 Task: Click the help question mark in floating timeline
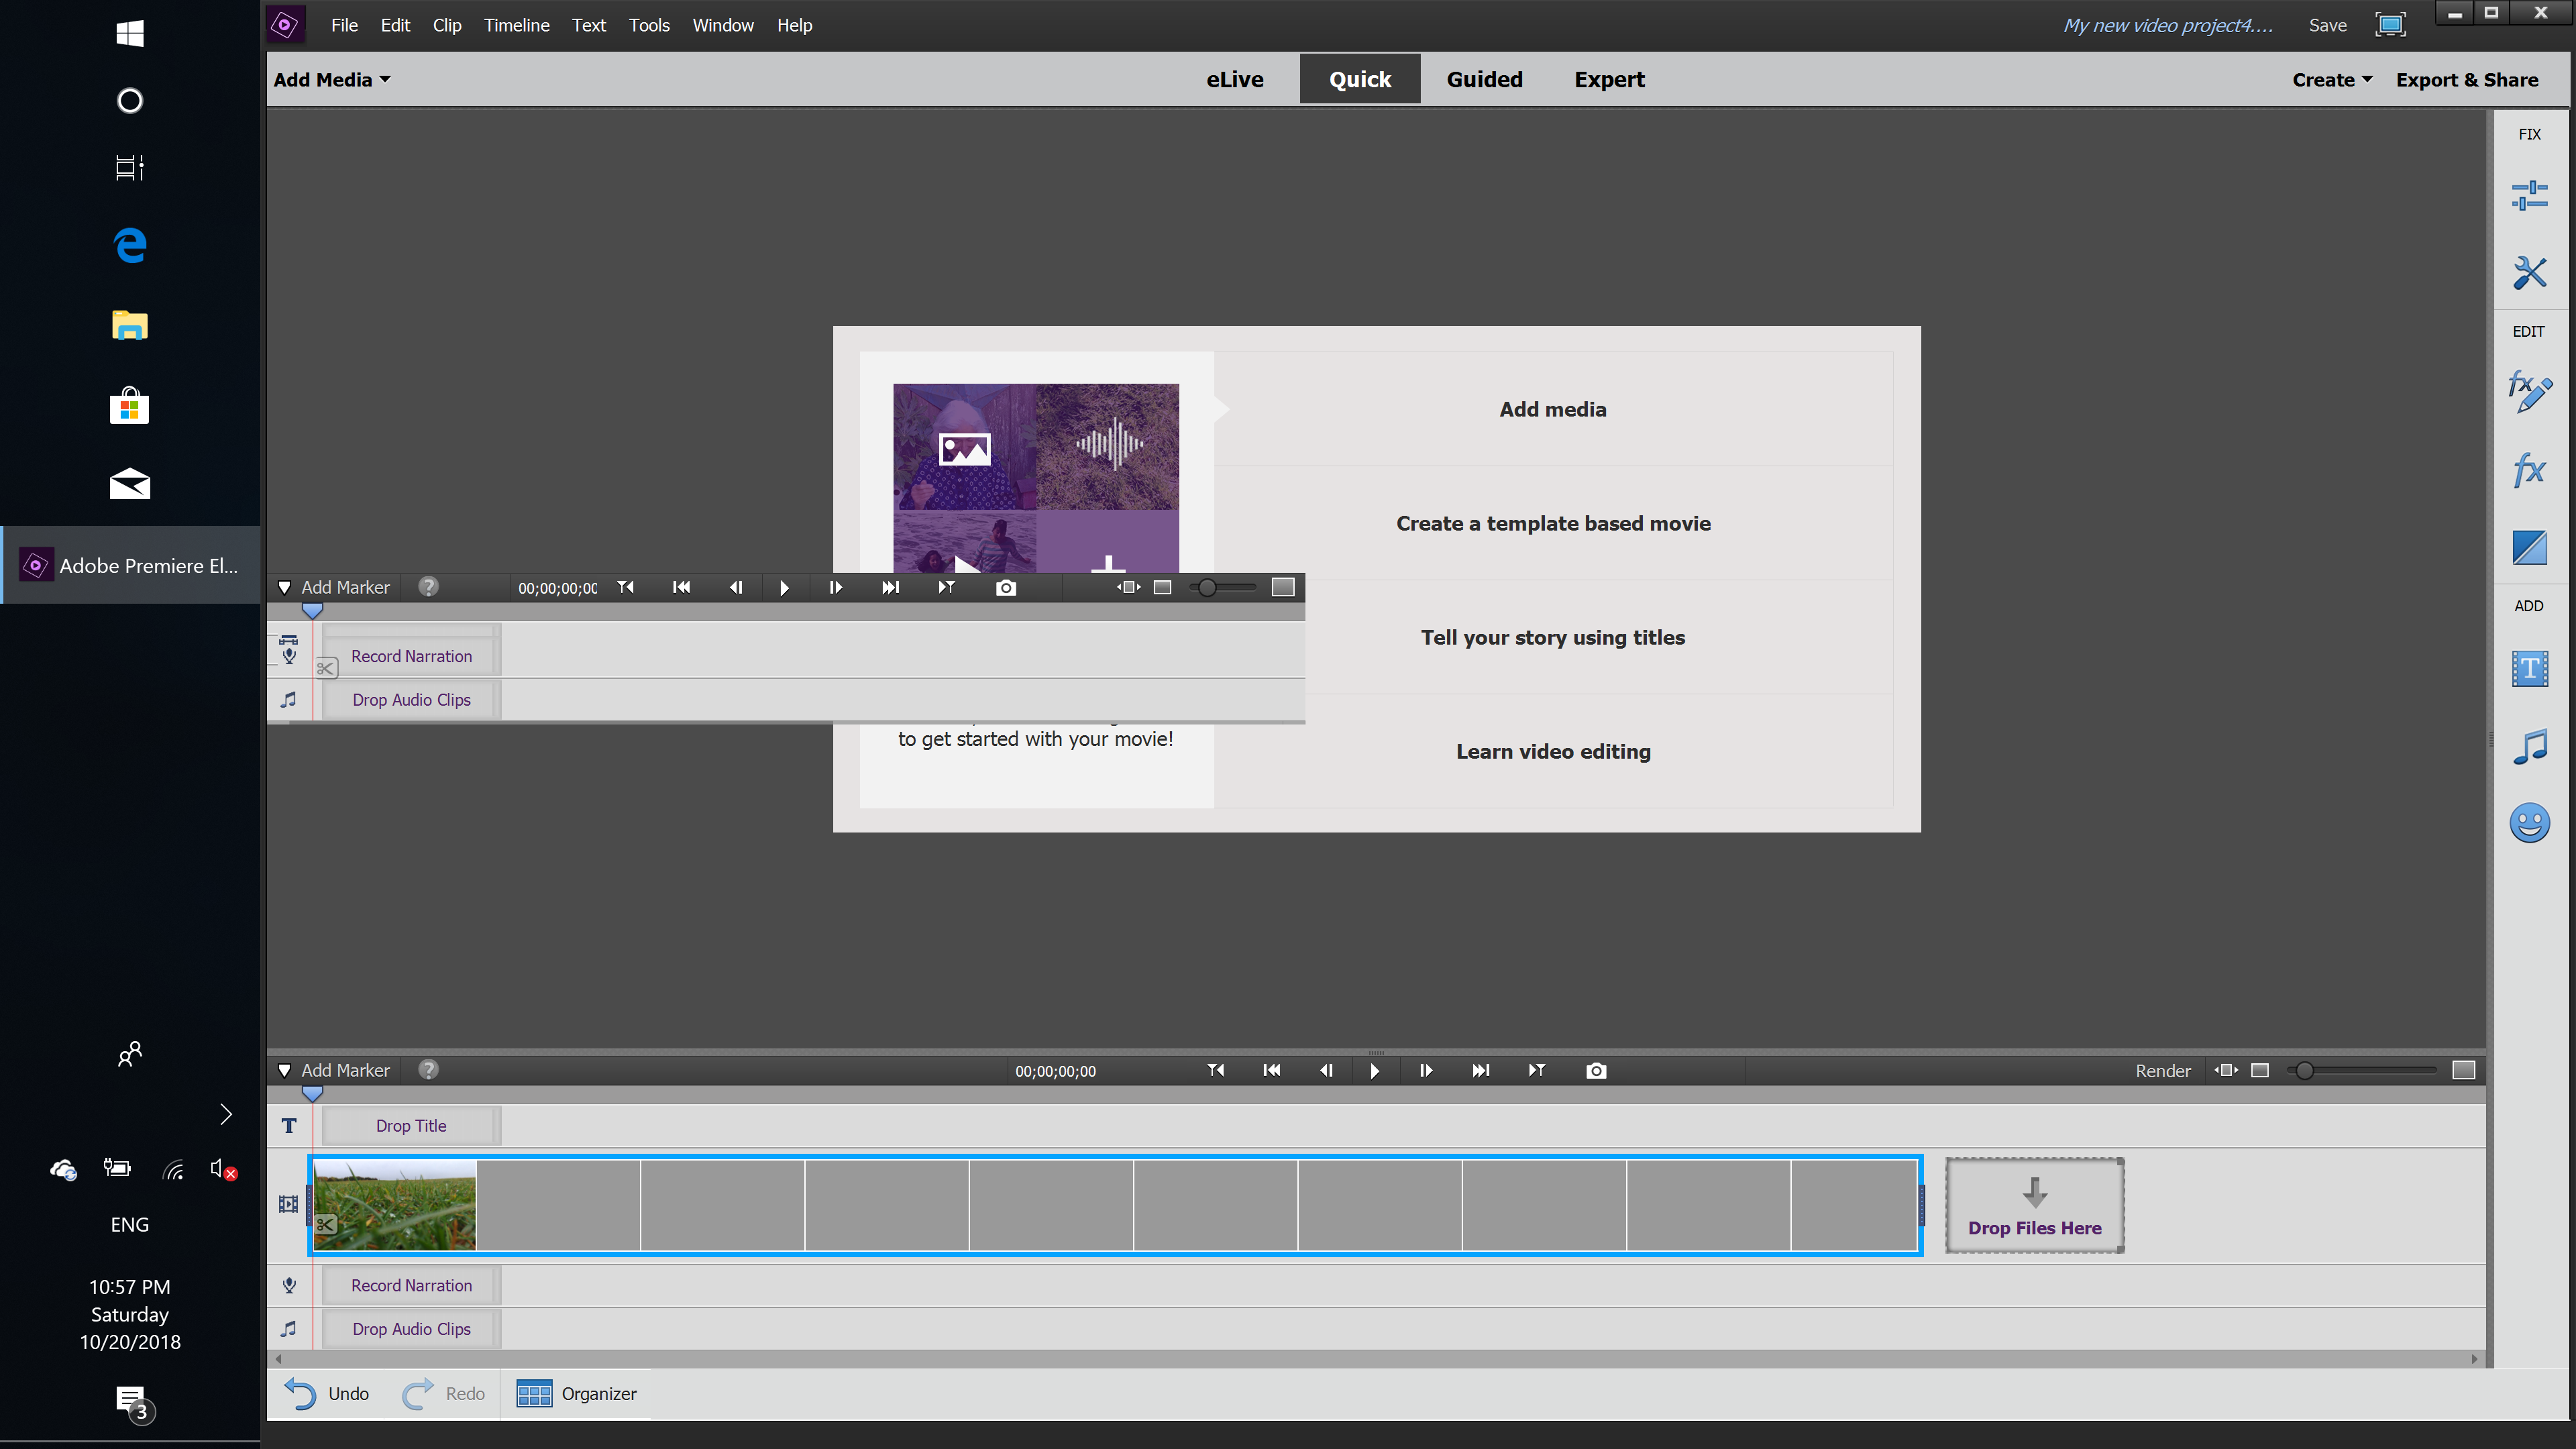[x=428, y=586]
